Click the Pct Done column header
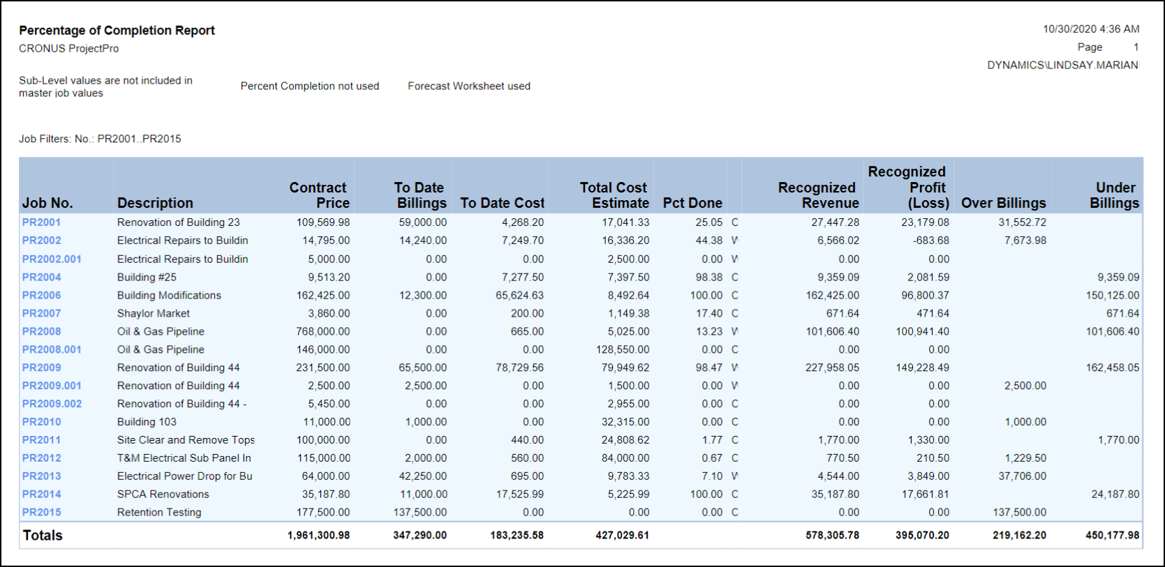This screenshot has width=1165, height=567. [x=692, y=203]
